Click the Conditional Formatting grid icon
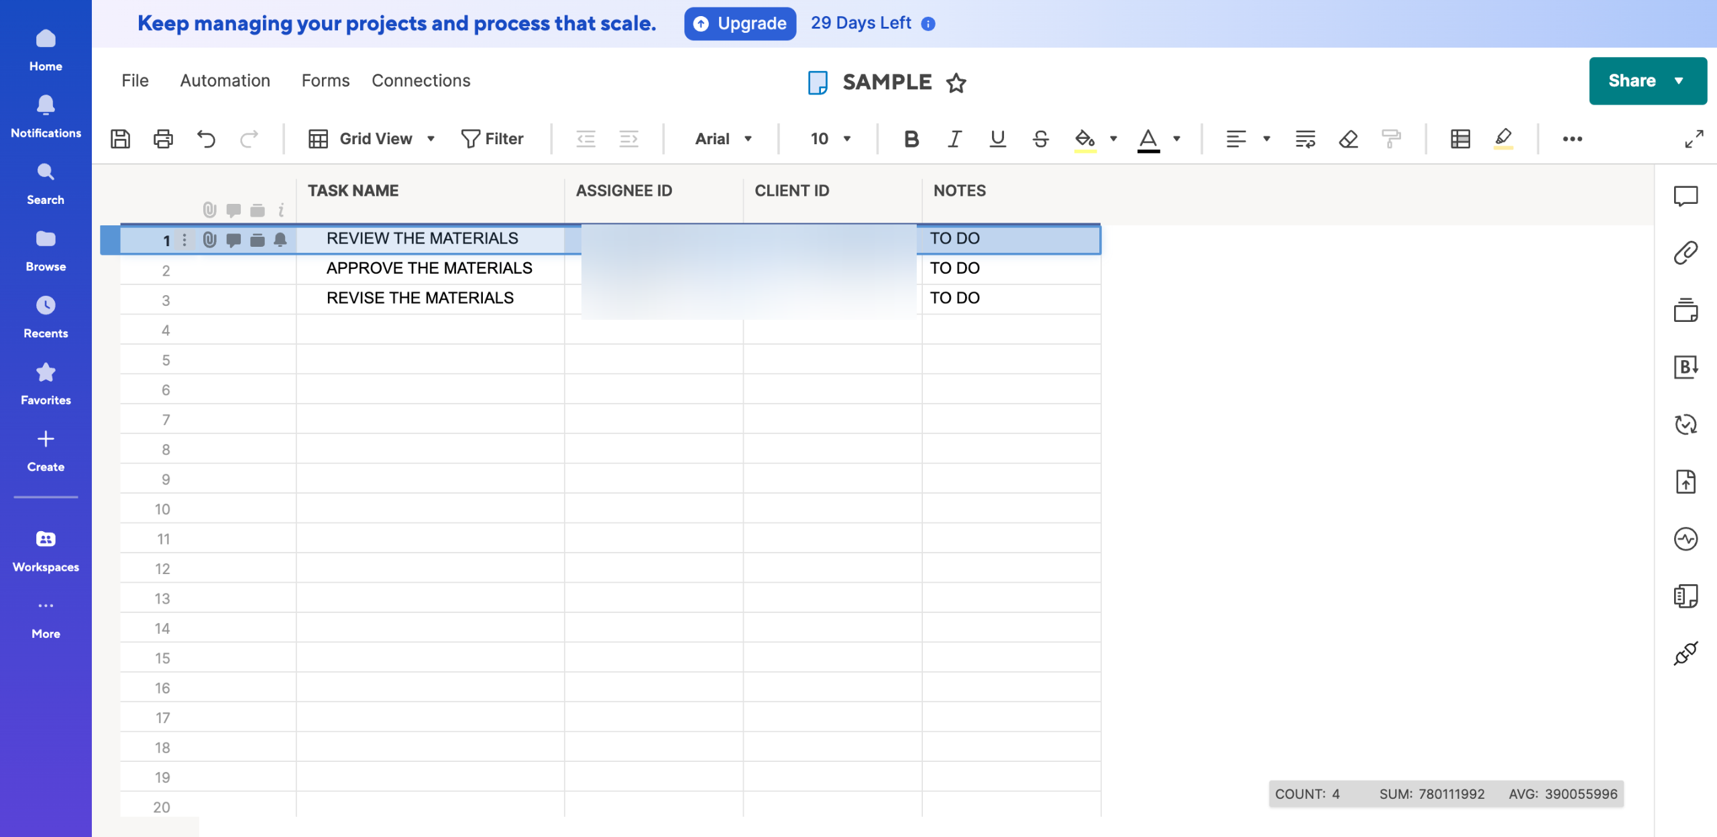 (1460, 139)
